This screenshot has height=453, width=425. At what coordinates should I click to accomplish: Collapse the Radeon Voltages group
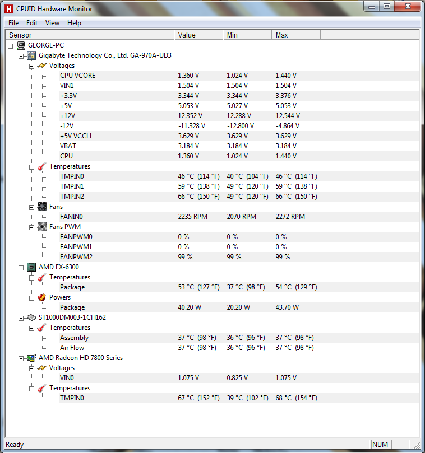pyautogui.click(x=32, y=368)
